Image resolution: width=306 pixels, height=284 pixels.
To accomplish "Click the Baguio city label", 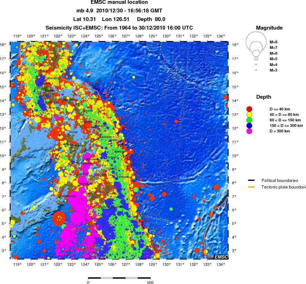I will pyautogui.click(x=45, y=65).
